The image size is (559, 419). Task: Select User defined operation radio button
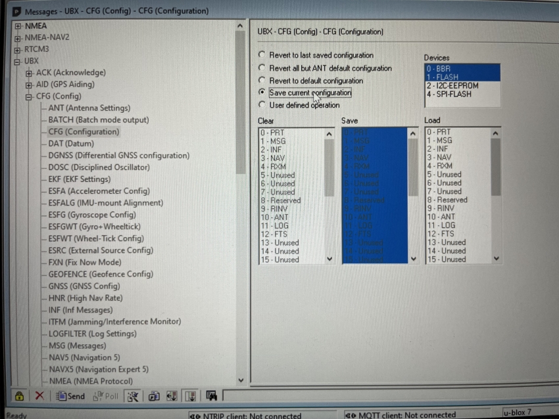pos(262,104)
